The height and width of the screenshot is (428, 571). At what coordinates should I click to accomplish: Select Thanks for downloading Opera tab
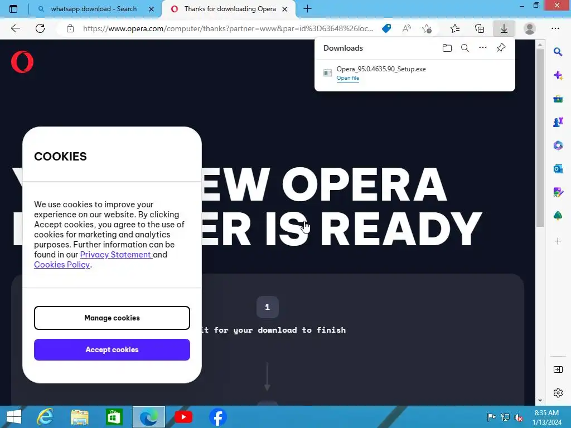click(230, 9)
